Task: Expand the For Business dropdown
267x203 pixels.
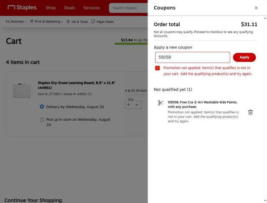Action: 16,22
